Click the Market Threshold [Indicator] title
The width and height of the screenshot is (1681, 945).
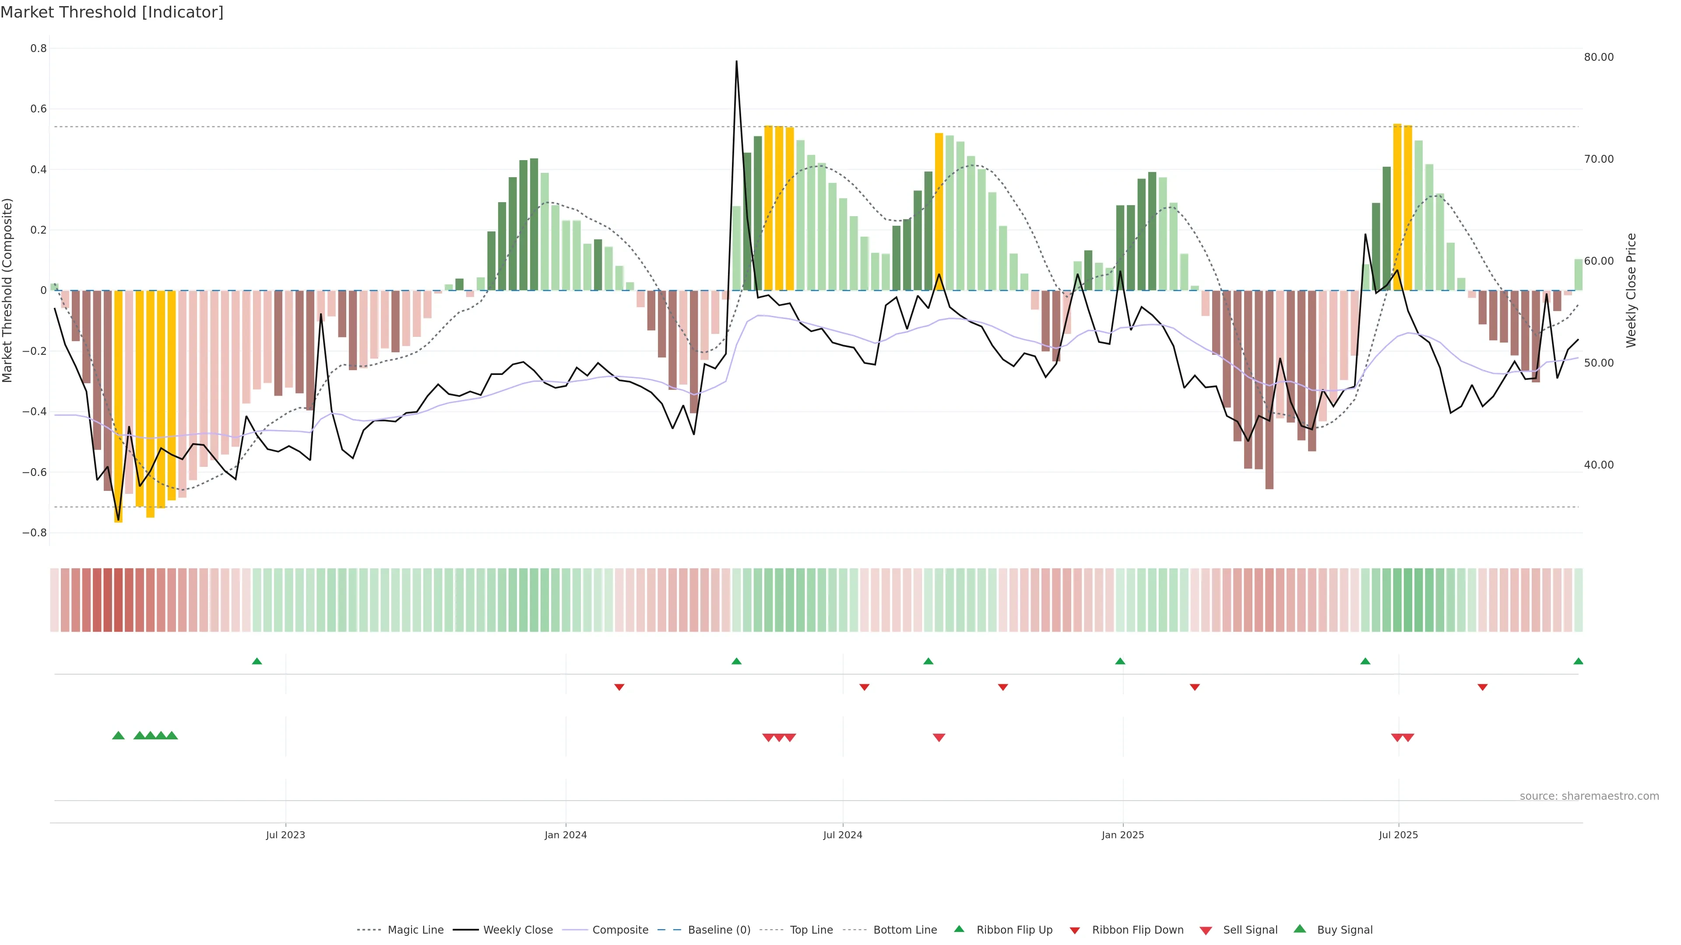(112, 12)
